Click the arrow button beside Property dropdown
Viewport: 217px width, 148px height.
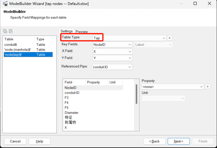pos(208,86)
